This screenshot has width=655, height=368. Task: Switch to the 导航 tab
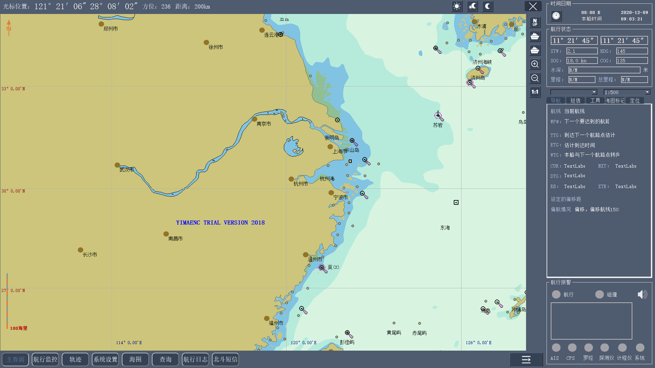point(556,101)
